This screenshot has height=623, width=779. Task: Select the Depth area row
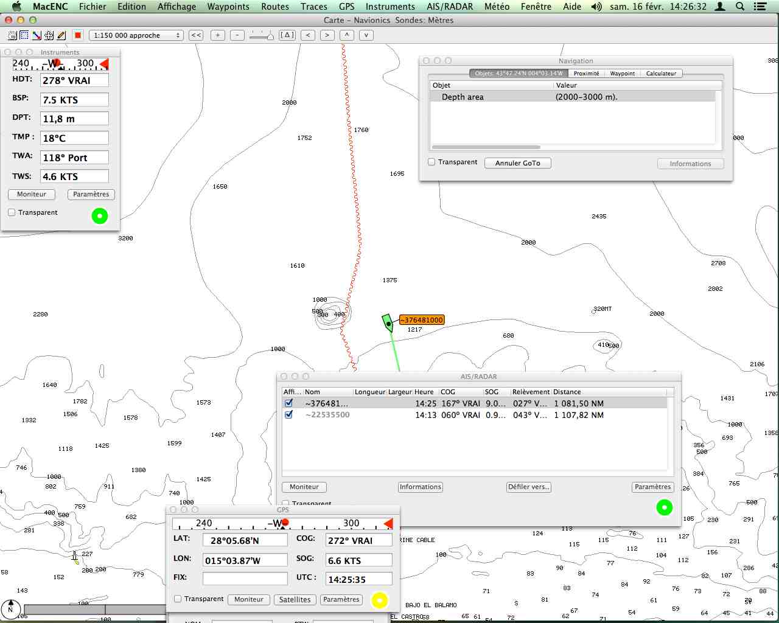coord(573,97)
